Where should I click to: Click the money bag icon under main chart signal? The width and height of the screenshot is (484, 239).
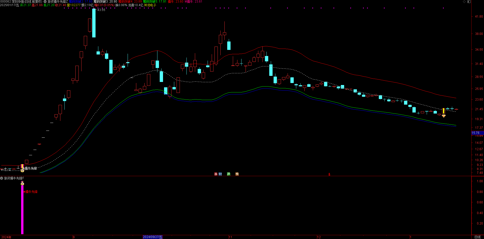tap(22, 170)
